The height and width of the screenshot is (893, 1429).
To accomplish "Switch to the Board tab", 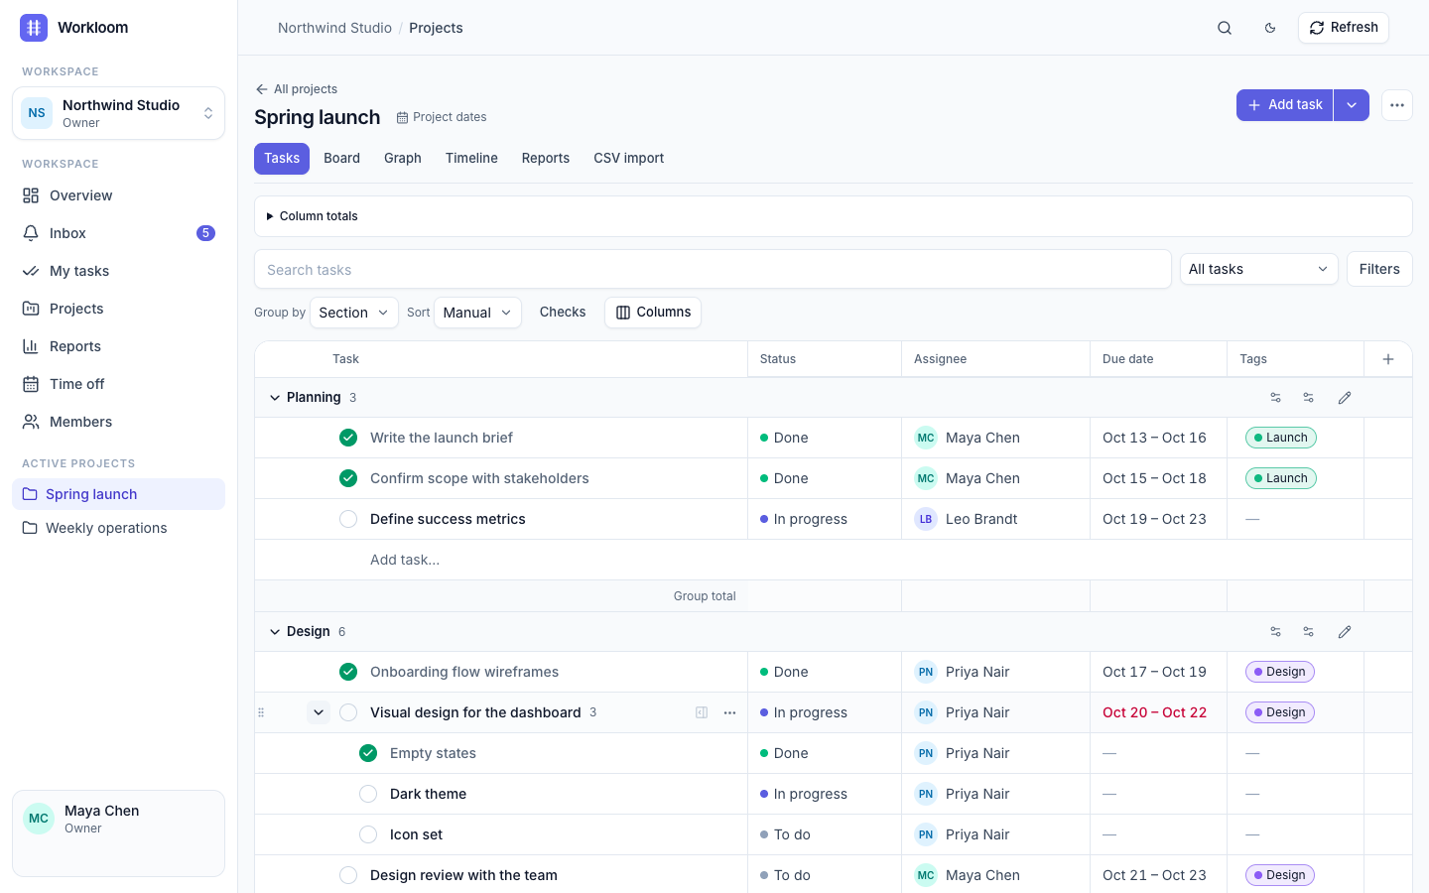I will pyautogui.click(x=341, y=159).
